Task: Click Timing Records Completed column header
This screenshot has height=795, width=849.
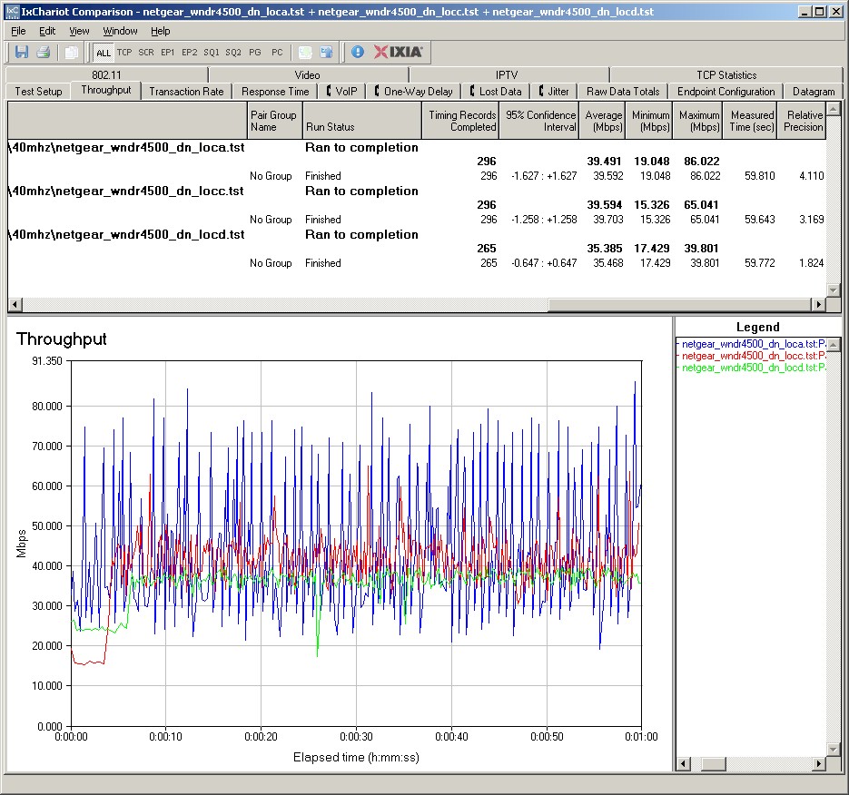Action: (460, 121)
